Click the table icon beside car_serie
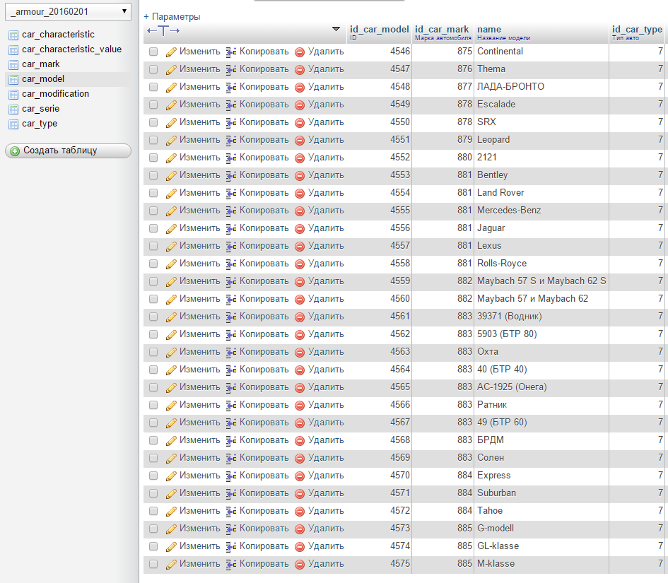The image size is (668, 583). click(13, 110)
